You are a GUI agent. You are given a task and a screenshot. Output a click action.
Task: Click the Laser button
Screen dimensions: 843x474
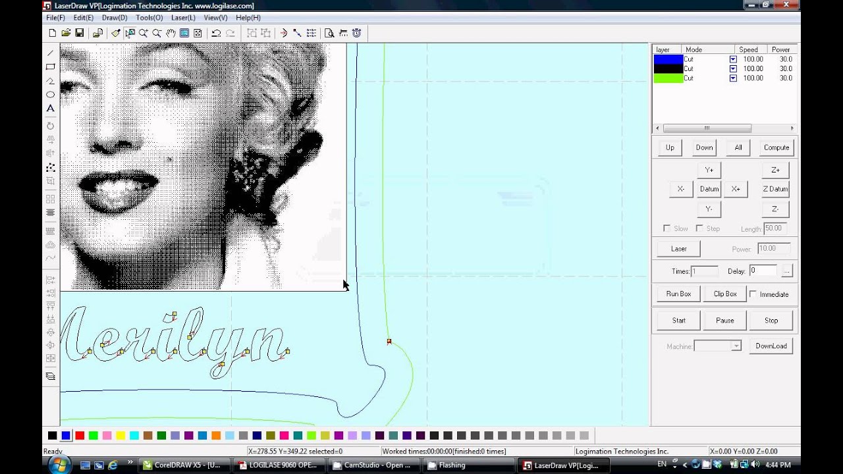coord(679,249)
